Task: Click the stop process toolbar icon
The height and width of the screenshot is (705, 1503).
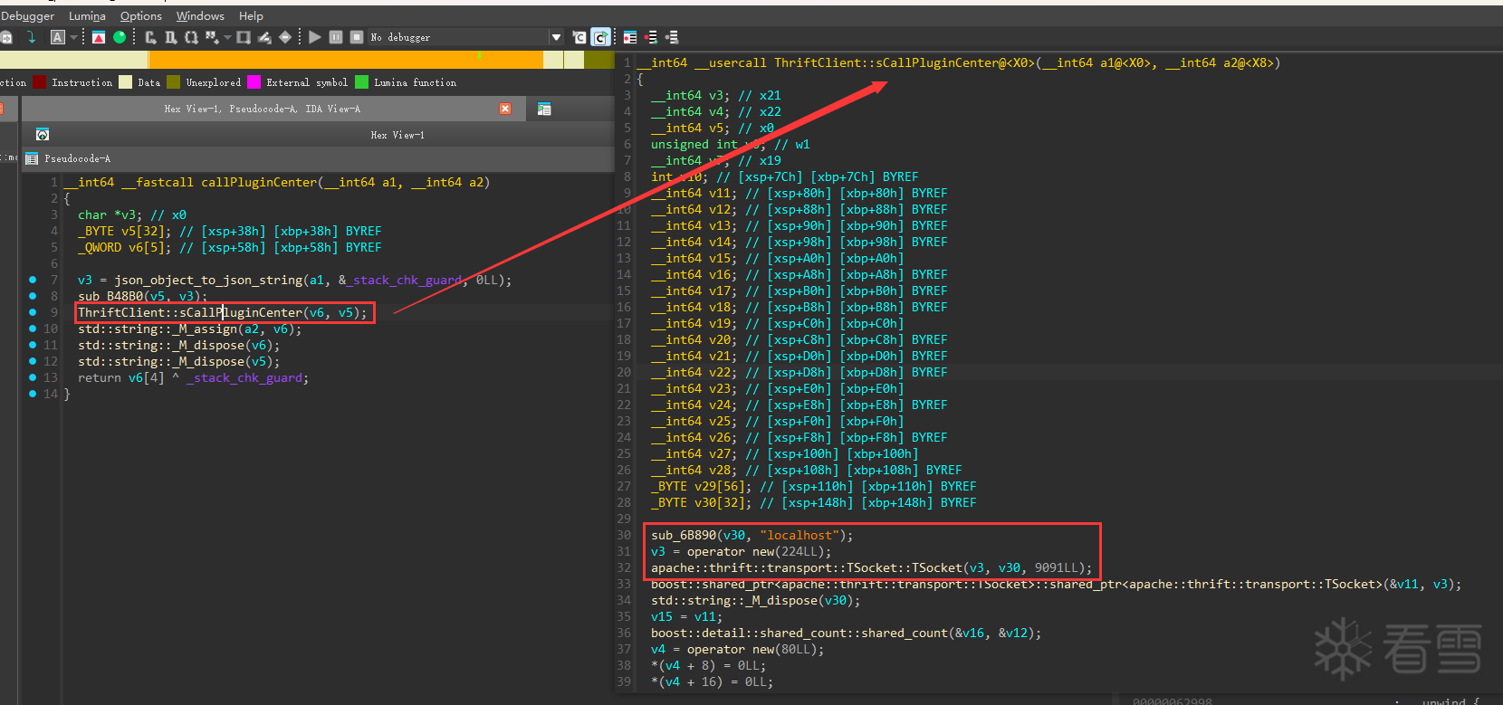Action: (x=357, y=37)
